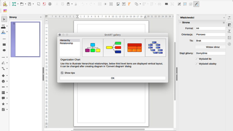Open sidebar settings icon
233x131 pixels.
pos(229,18)
